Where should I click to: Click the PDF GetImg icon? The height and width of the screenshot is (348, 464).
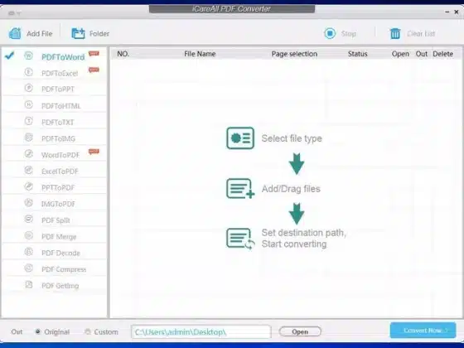click(29, 284)
